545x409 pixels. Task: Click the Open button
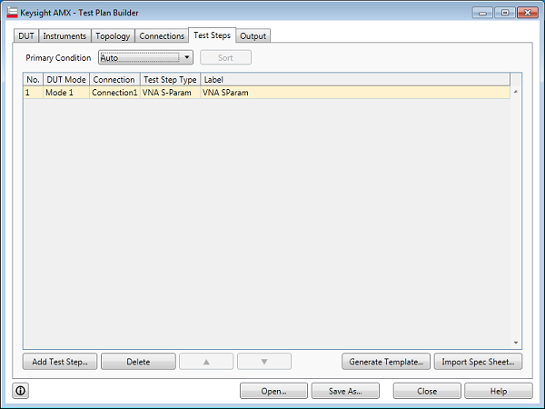point(273,391)
